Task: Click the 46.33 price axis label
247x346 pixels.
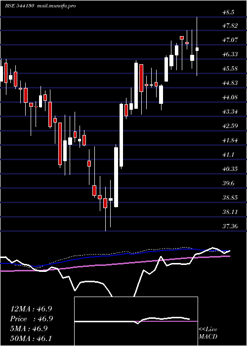Action: tap(230, 54)
